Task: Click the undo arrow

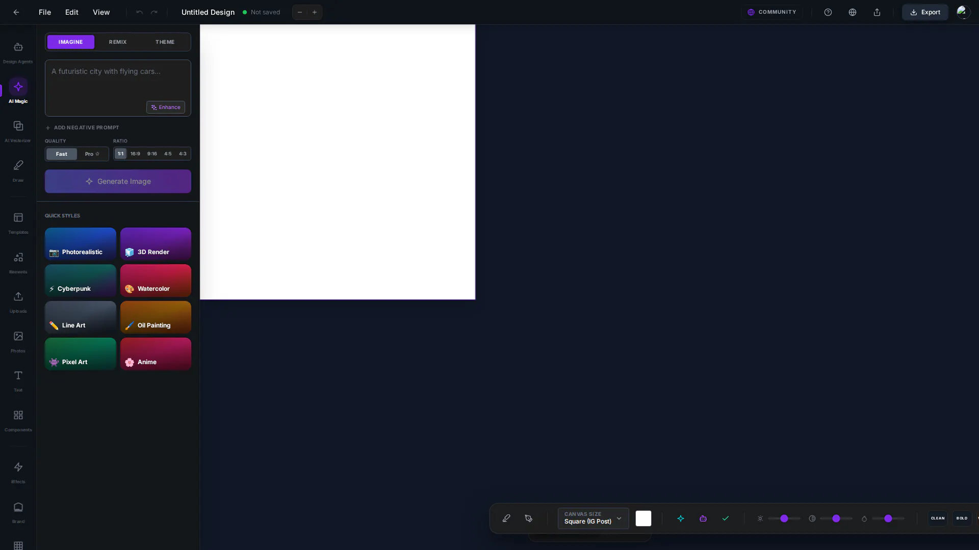Action: (x=139, y=12)
